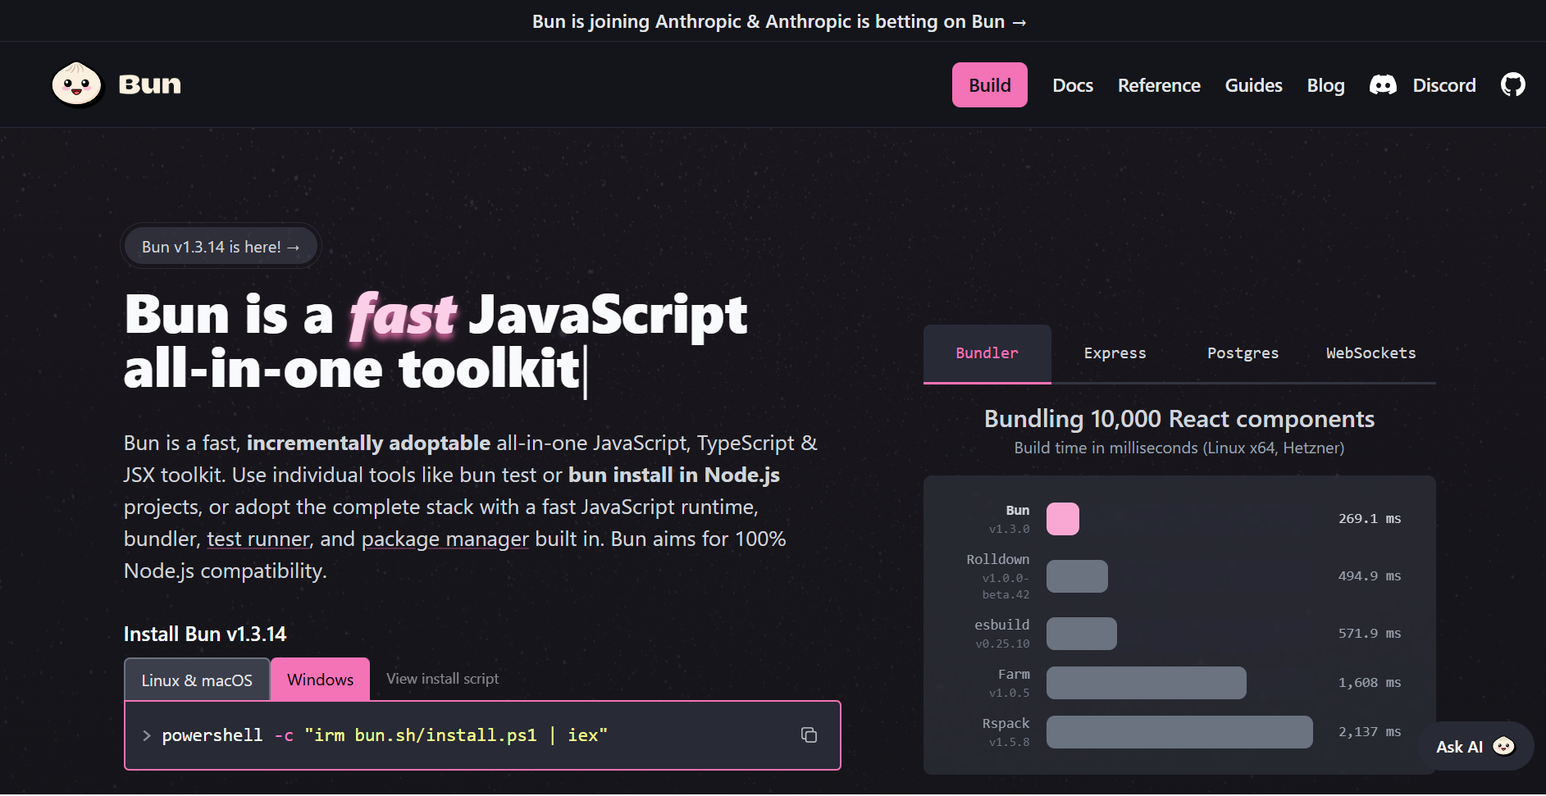Image resolution: width=1546 pixels, height=796 pixels.
Task: Open the GitHub icon in header
Action: click(x=1512, y=84)
